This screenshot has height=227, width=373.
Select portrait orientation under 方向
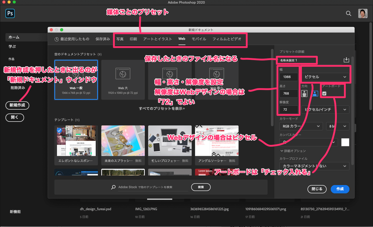[304, 93]
